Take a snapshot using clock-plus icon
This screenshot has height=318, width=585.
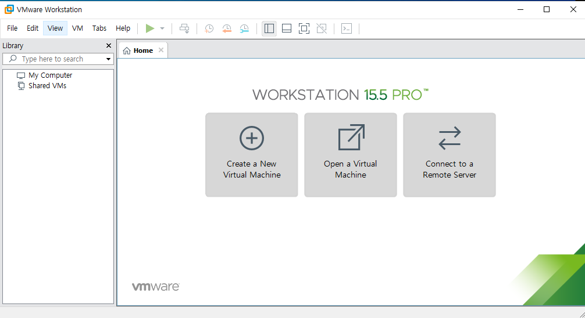[x=209, y=28]
